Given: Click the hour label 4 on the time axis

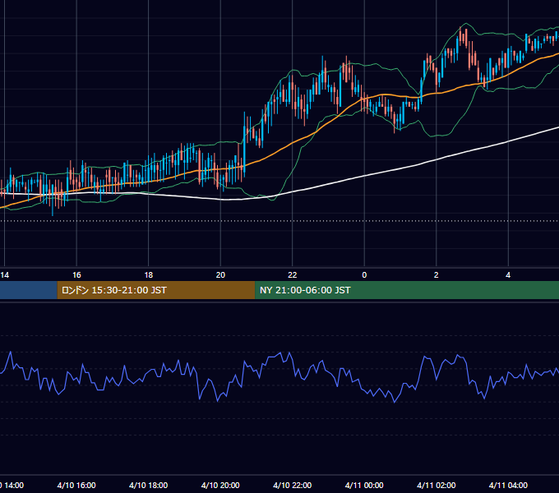Looking at the screenshot, I should pyautogui.click(x=508, y=275).
